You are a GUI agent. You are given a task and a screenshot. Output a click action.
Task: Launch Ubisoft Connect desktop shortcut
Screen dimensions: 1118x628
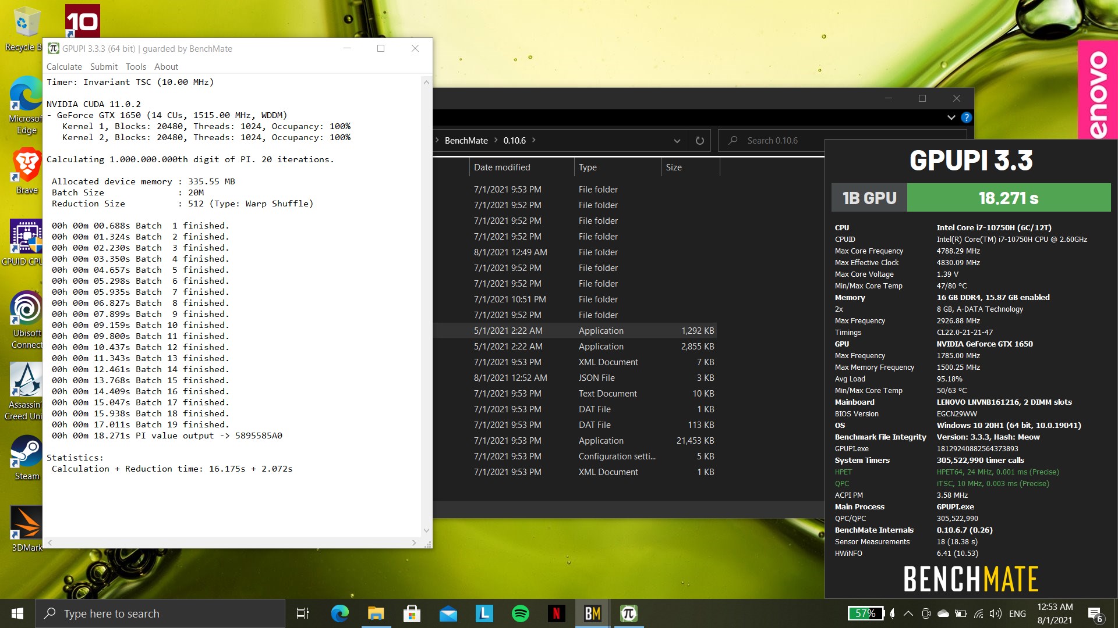click(x=26, y=320)
